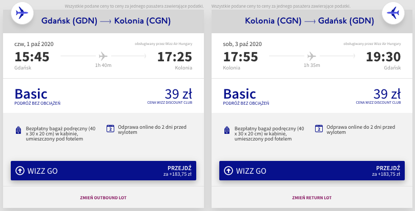Click the outbound cabin baggage backpack icon

pos(18,129)
